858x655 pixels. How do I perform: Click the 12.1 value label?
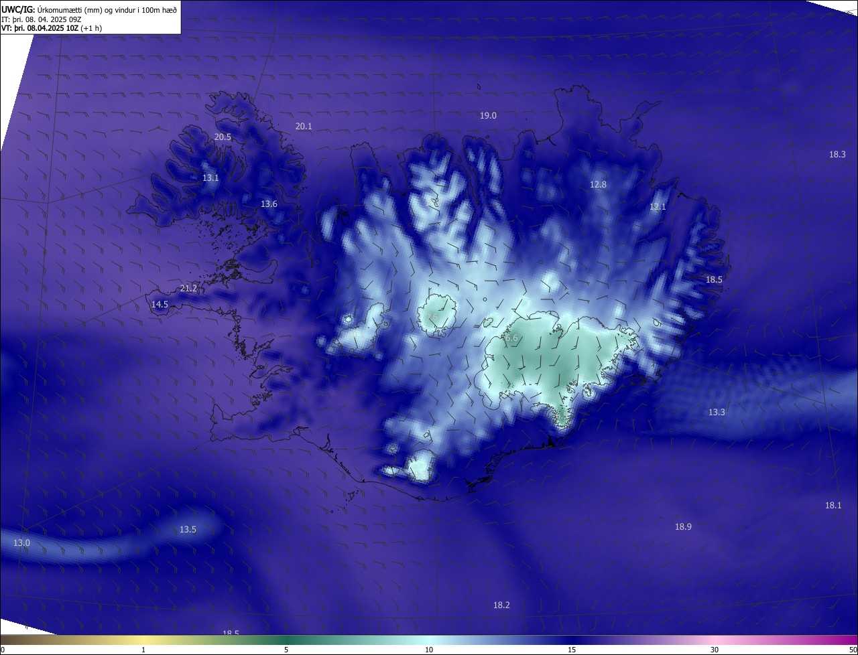658,206
